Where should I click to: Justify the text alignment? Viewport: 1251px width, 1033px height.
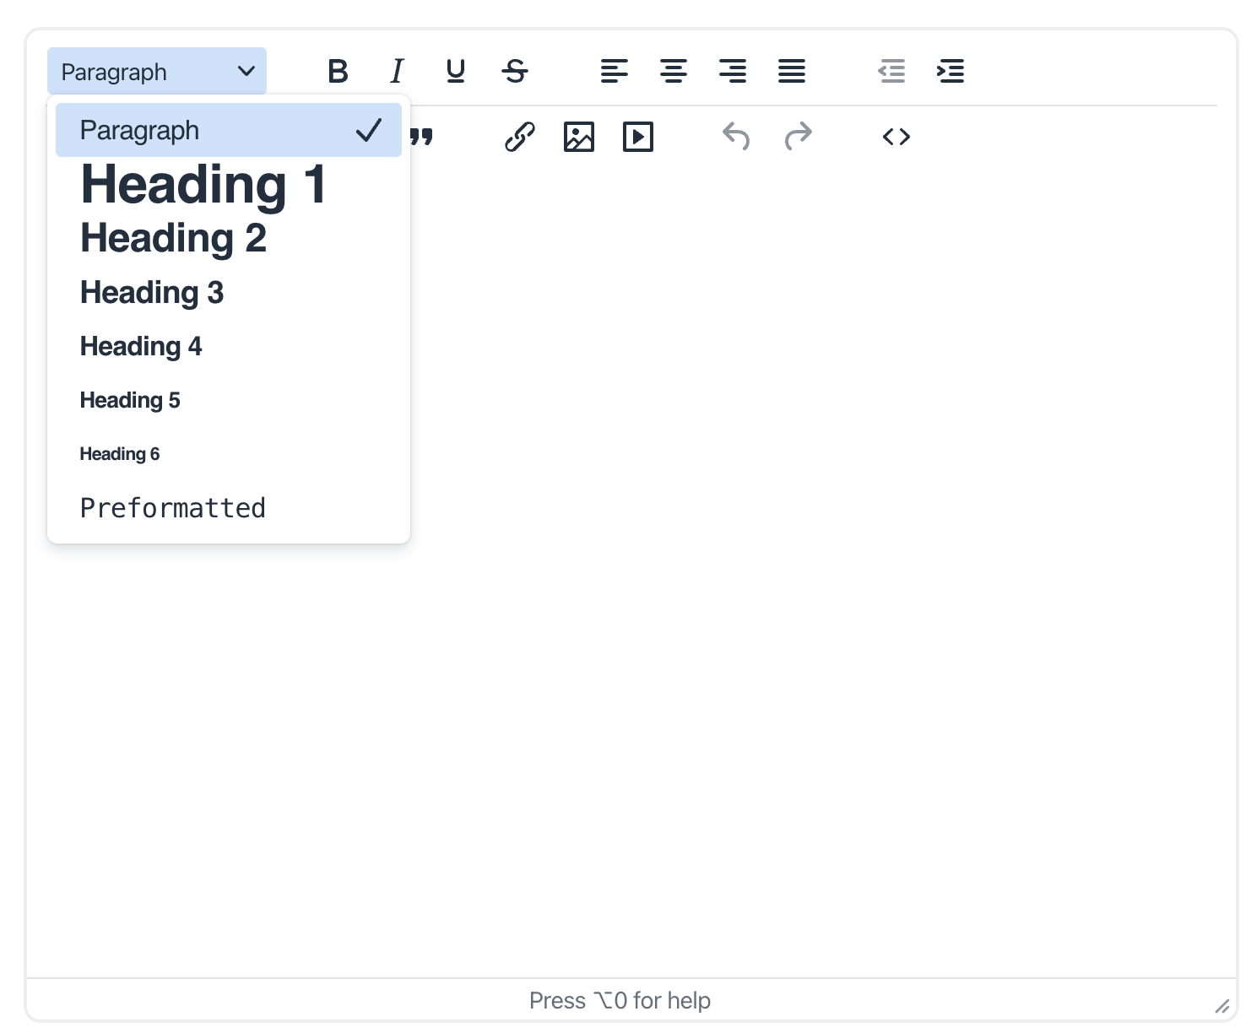point(792,72)
